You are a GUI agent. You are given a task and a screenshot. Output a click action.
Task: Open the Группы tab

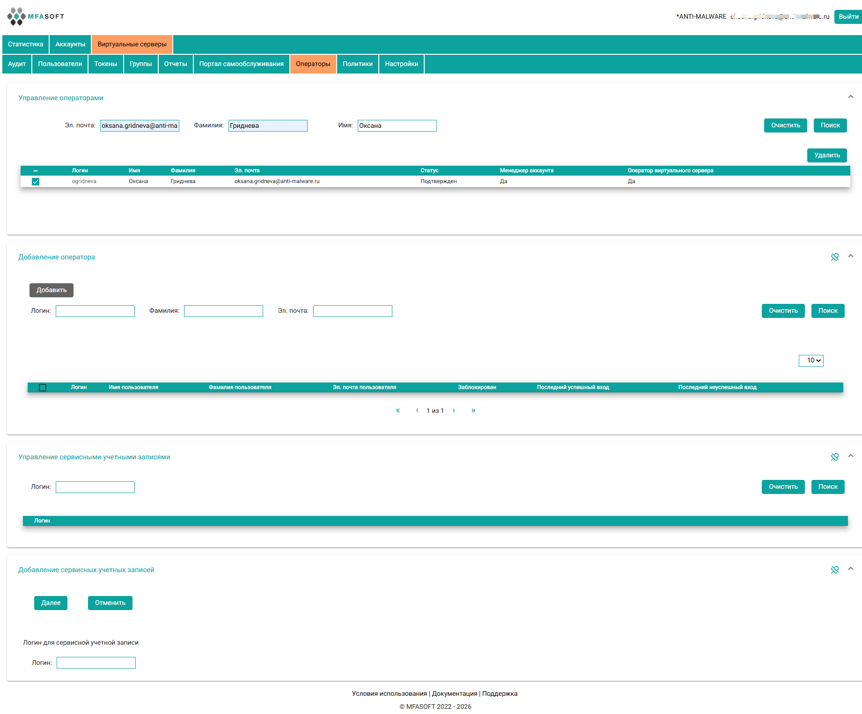[141, 64]
